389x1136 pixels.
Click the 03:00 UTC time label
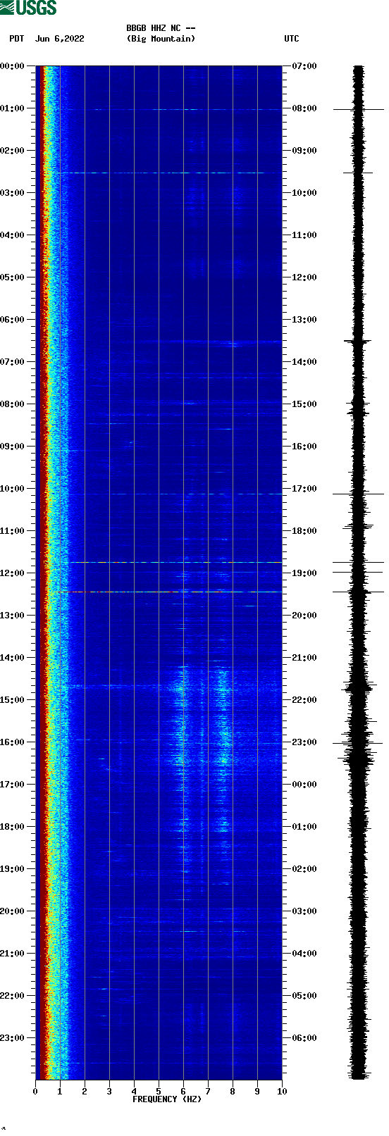click(x=304, y=911)
